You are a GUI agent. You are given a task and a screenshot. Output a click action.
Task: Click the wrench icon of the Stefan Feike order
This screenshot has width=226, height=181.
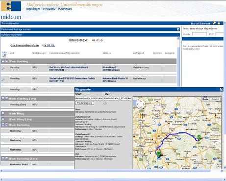3,80
